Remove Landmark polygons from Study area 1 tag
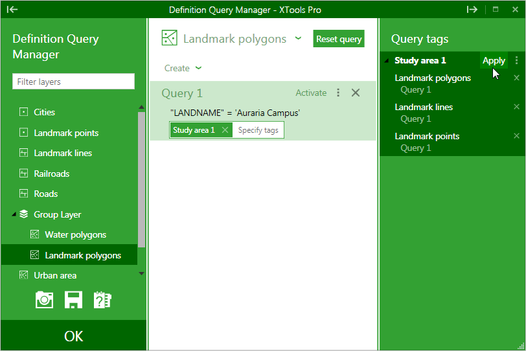 (517, 78)
